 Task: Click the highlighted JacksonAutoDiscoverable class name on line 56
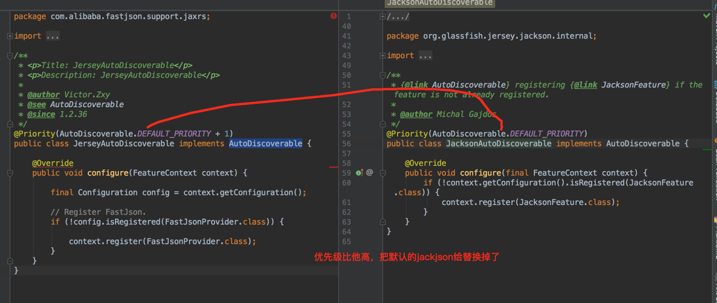click(x=498, y=144)
